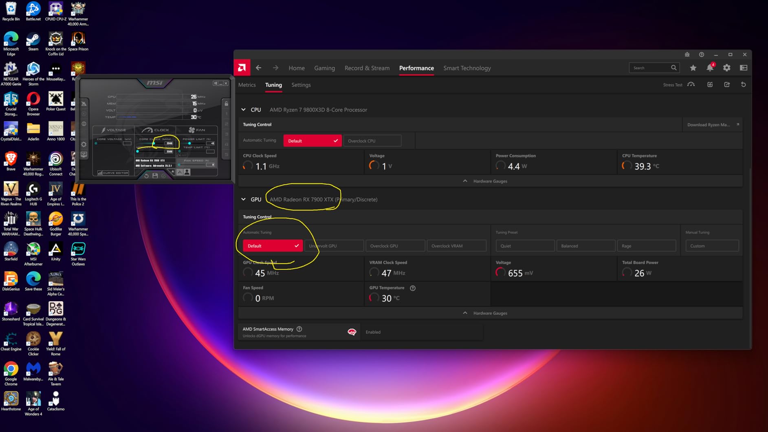Screen dimensions: 768x432
Task: Select the Rage tuning preset
Action: click(647, 246)
